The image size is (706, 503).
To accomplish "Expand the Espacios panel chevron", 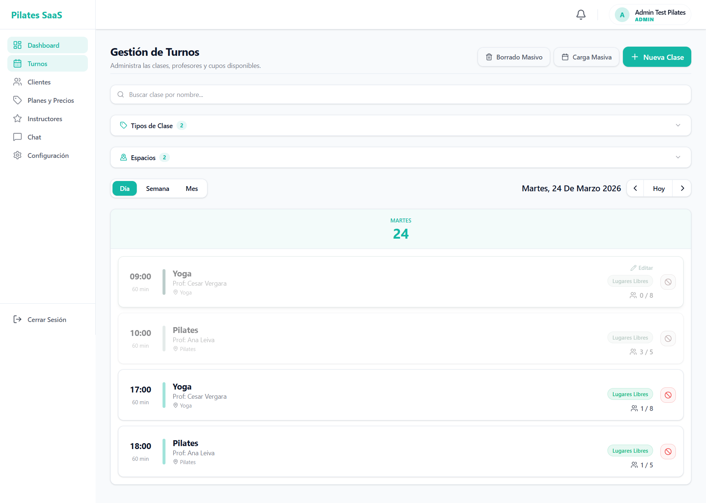I will (x=678, y=158).
